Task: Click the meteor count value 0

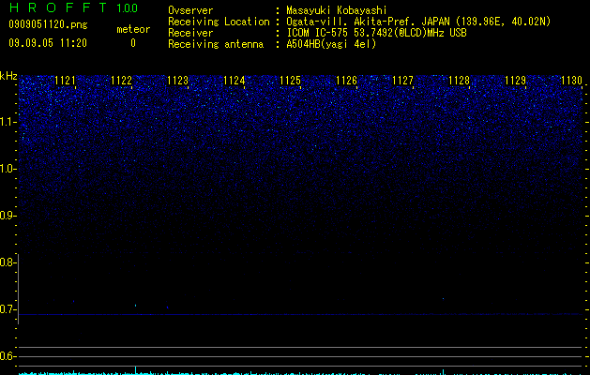Action: (x=133, y=43)
